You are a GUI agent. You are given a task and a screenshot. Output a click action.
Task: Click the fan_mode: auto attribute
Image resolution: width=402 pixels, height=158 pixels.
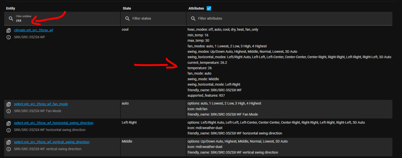tap(199, 74)
